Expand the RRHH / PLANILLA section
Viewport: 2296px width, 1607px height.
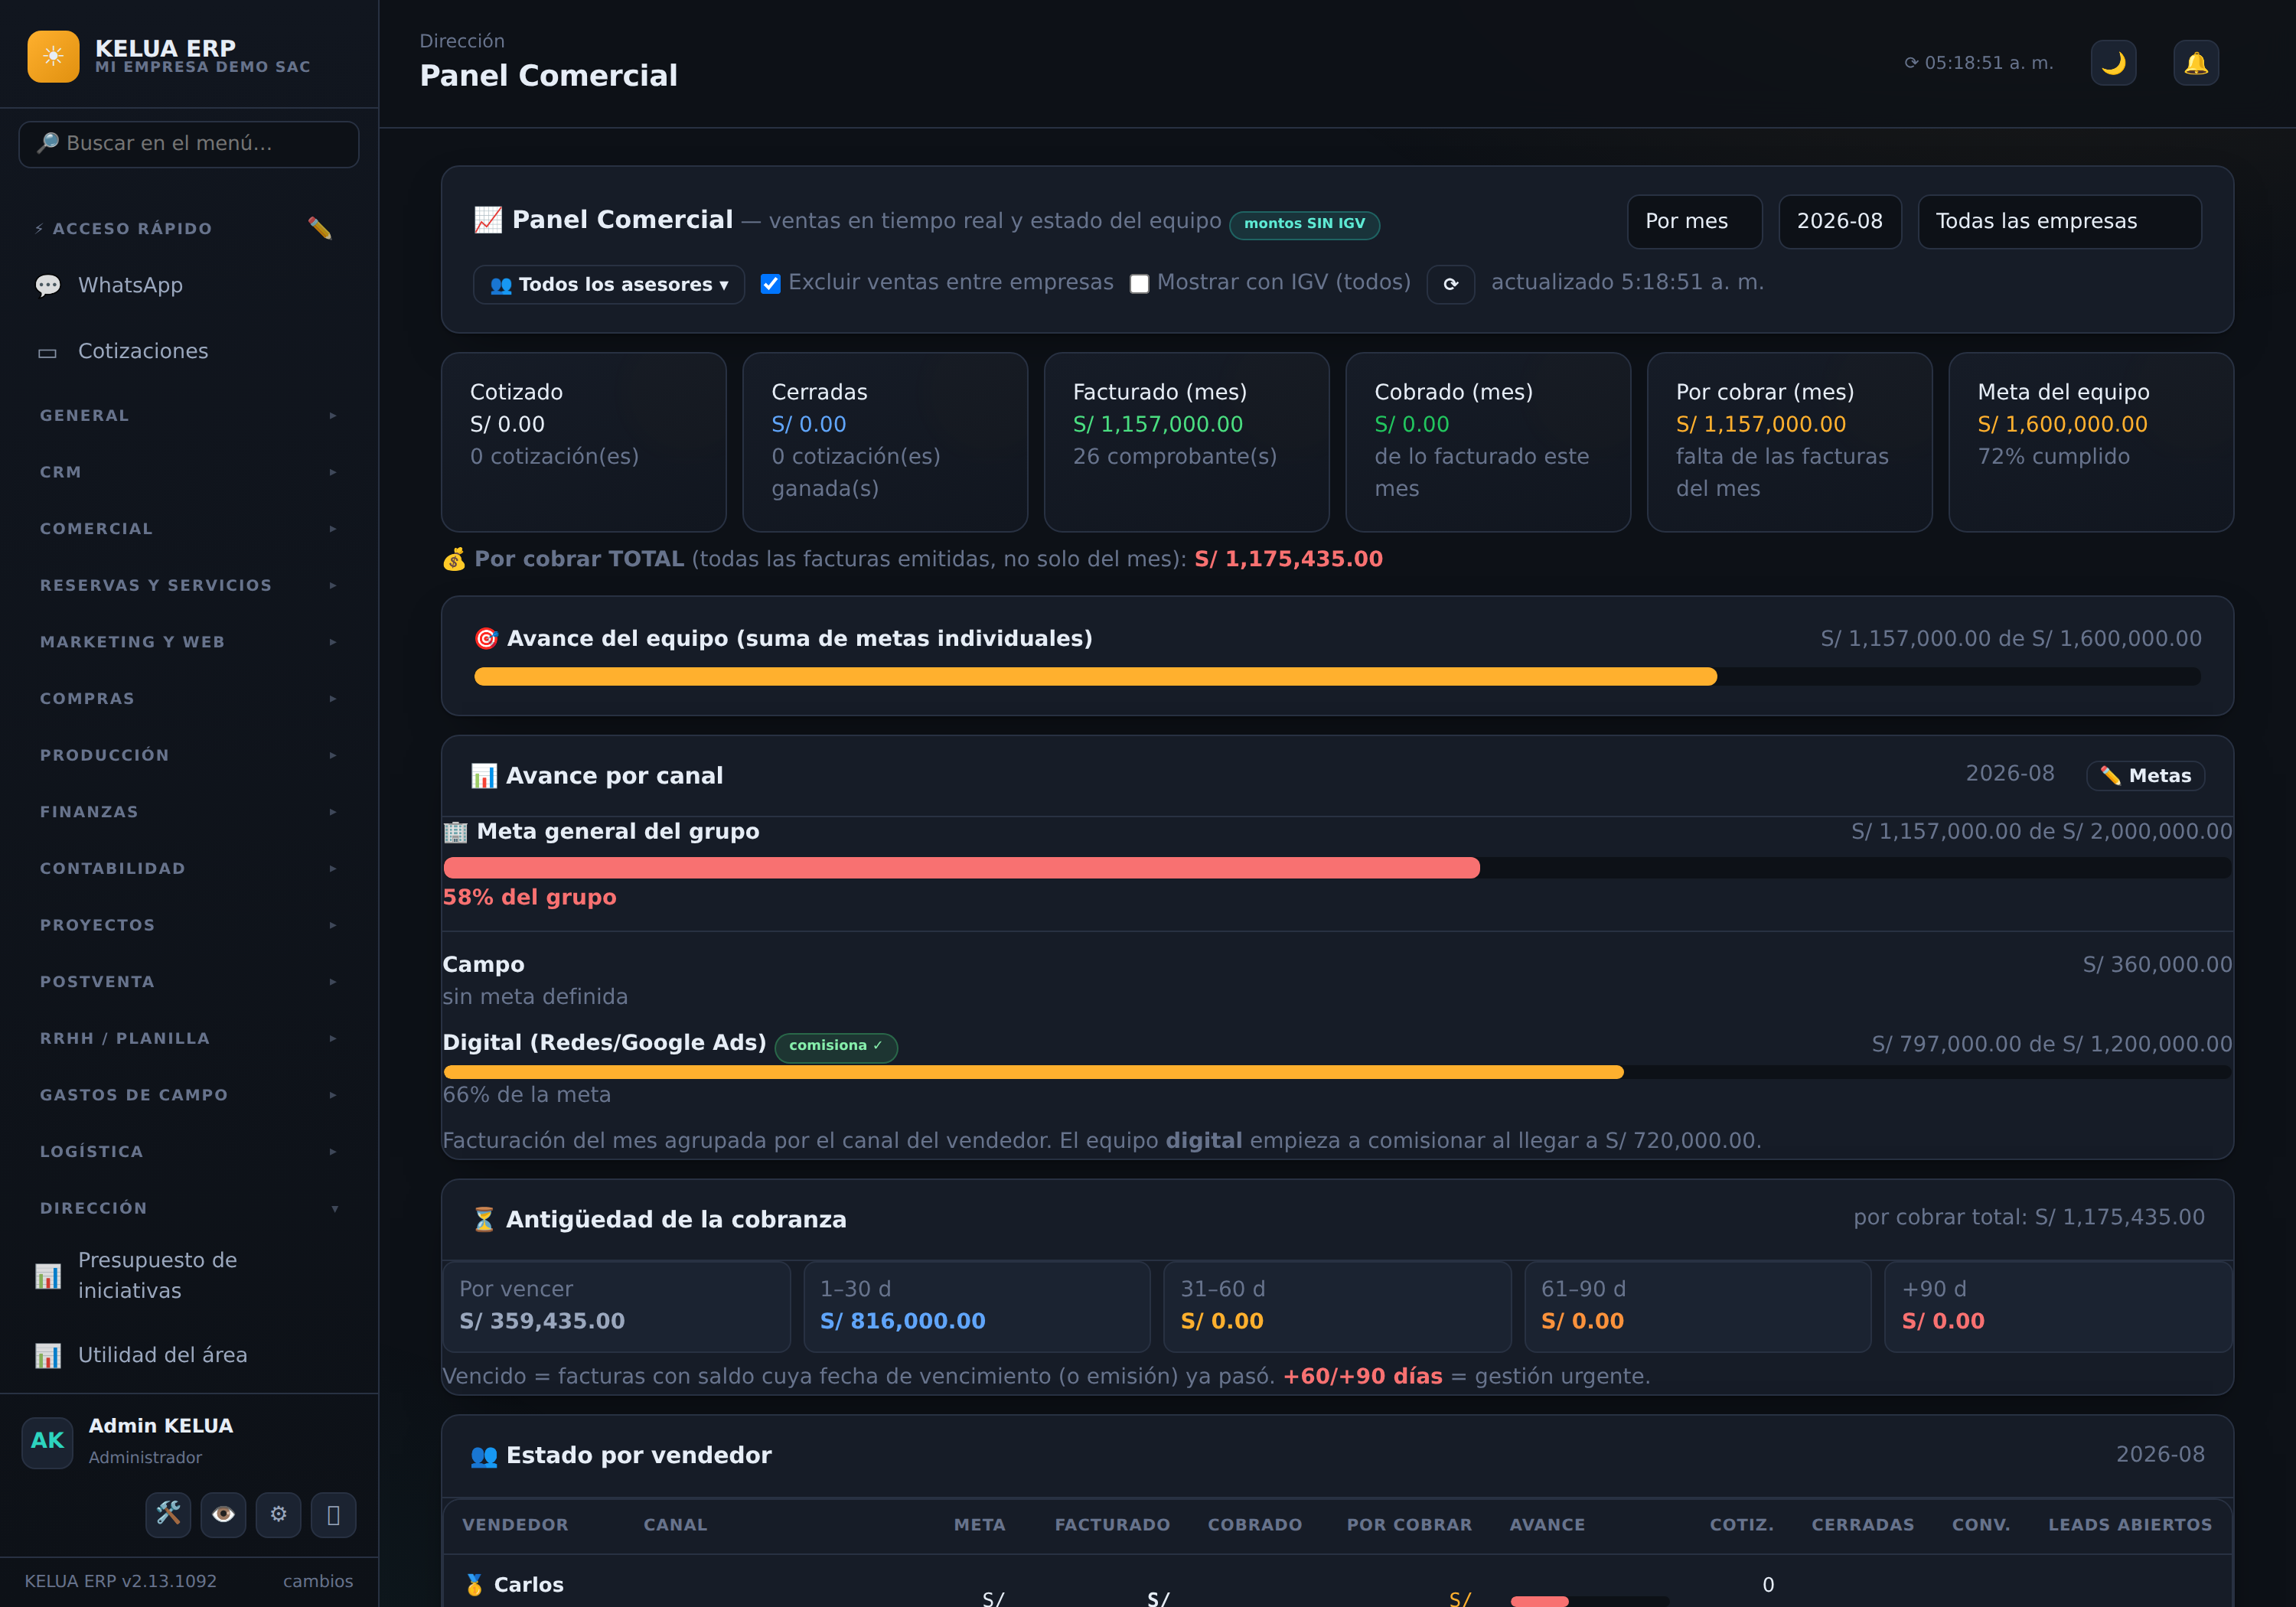click(189, 1038)
